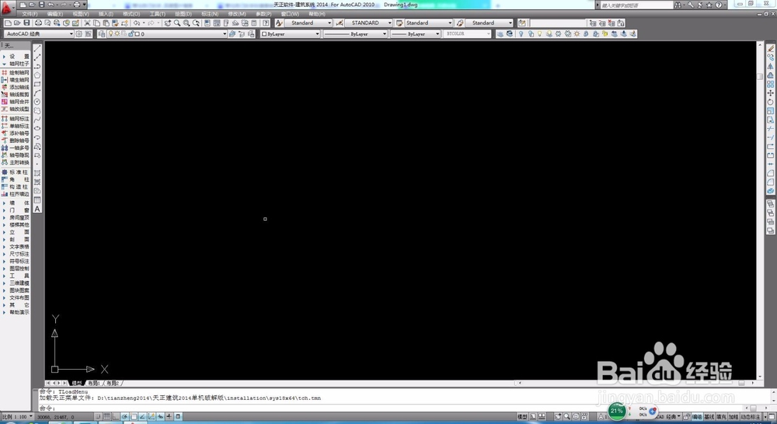Click the Print icon in quick access bar

coord(77,5)
